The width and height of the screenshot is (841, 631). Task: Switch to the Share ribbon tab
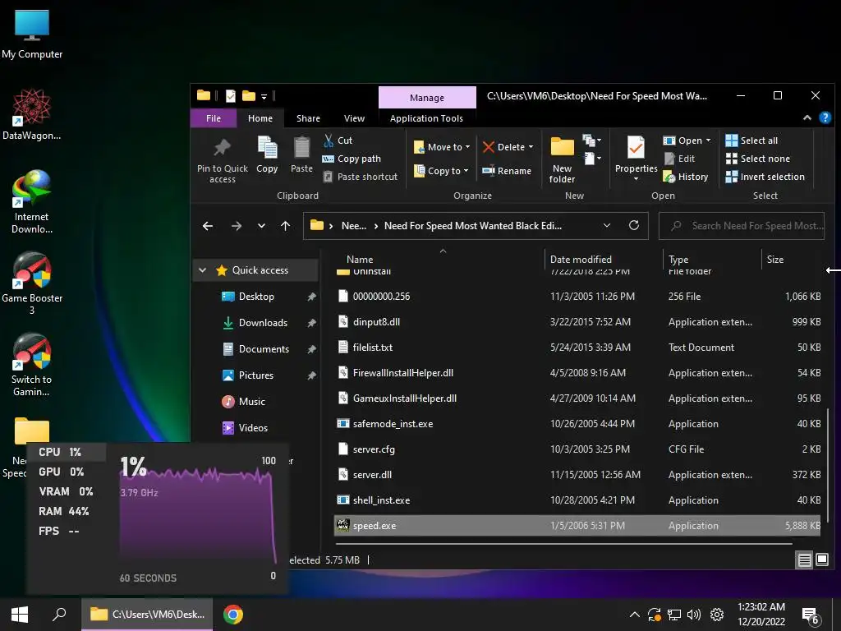308,118
